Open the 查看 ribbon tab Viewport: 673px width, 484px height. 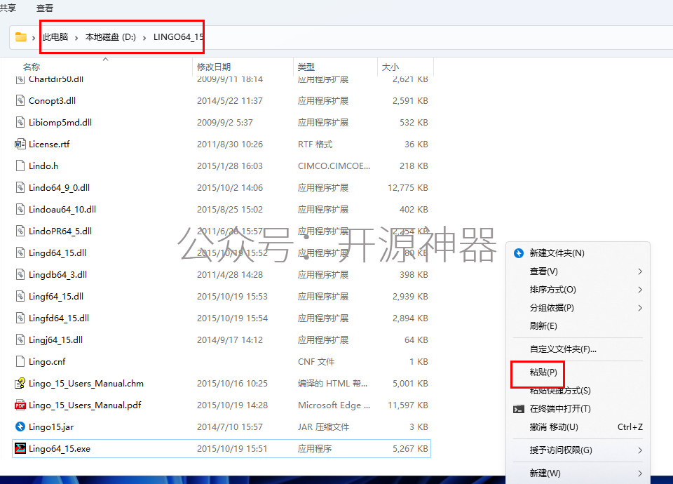coord(45,8)
